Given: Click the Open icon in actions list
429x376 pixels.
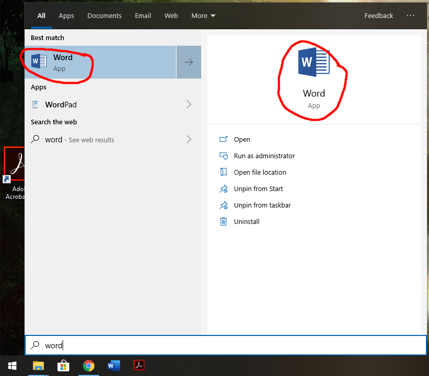Looking at the screenshot, I should coord(223,139).
